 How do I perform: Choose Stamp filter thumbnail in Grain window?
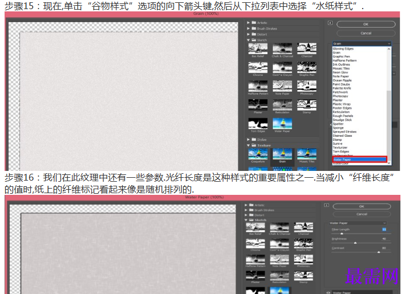click(x=307, y=105)
